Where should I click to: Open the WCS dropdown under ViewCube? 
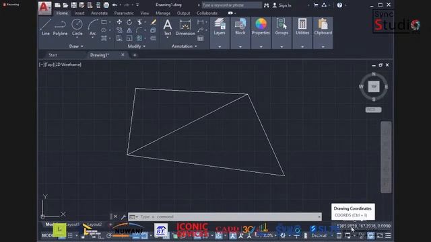[373, 110]
